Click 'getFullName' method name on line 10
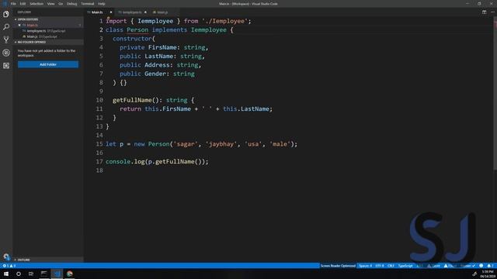497x279 pixels. pyautogui.click(x=132, y=100)
